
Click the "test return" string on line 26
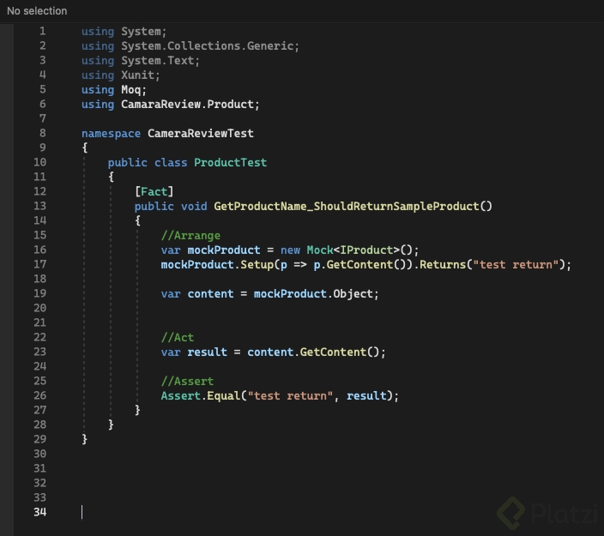pyautogui.click(x=290, y=396)
